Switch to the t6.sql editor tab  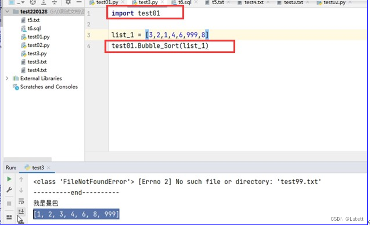184,2
